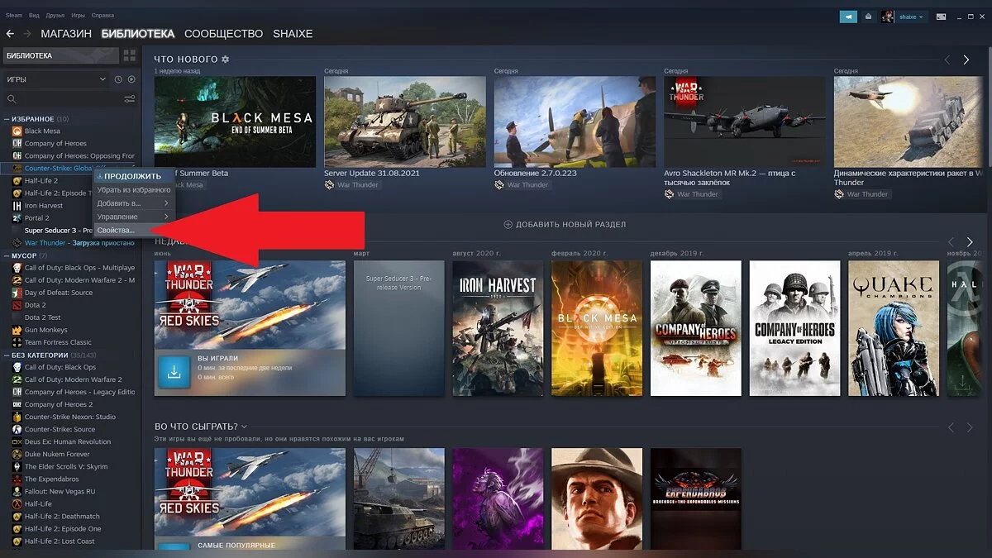Go back with the left arrow
This screenshot has width=992, height=558.
tap(10, 34)
